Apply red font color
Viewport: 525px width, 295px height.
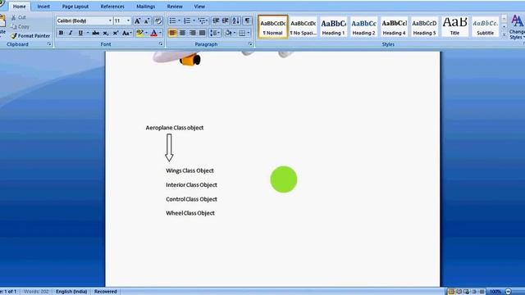[x=153, y=33]
